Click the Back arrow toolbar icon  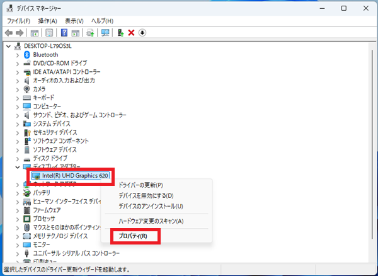click(x=9, y=33)
